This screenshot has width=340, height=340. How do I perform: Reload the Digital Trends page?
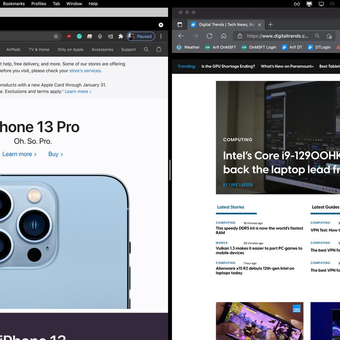click(209, 36)
